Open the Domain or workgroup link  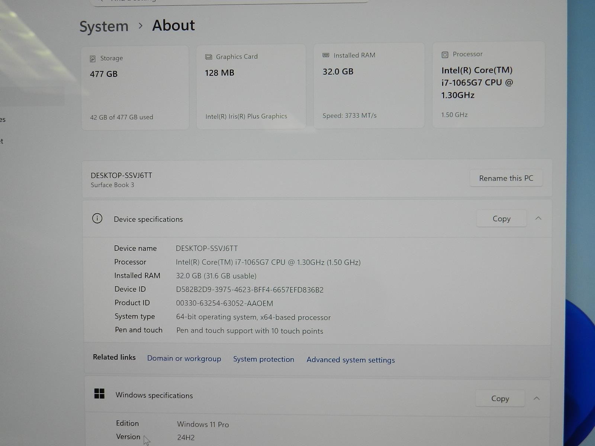(x=184, y=358)
